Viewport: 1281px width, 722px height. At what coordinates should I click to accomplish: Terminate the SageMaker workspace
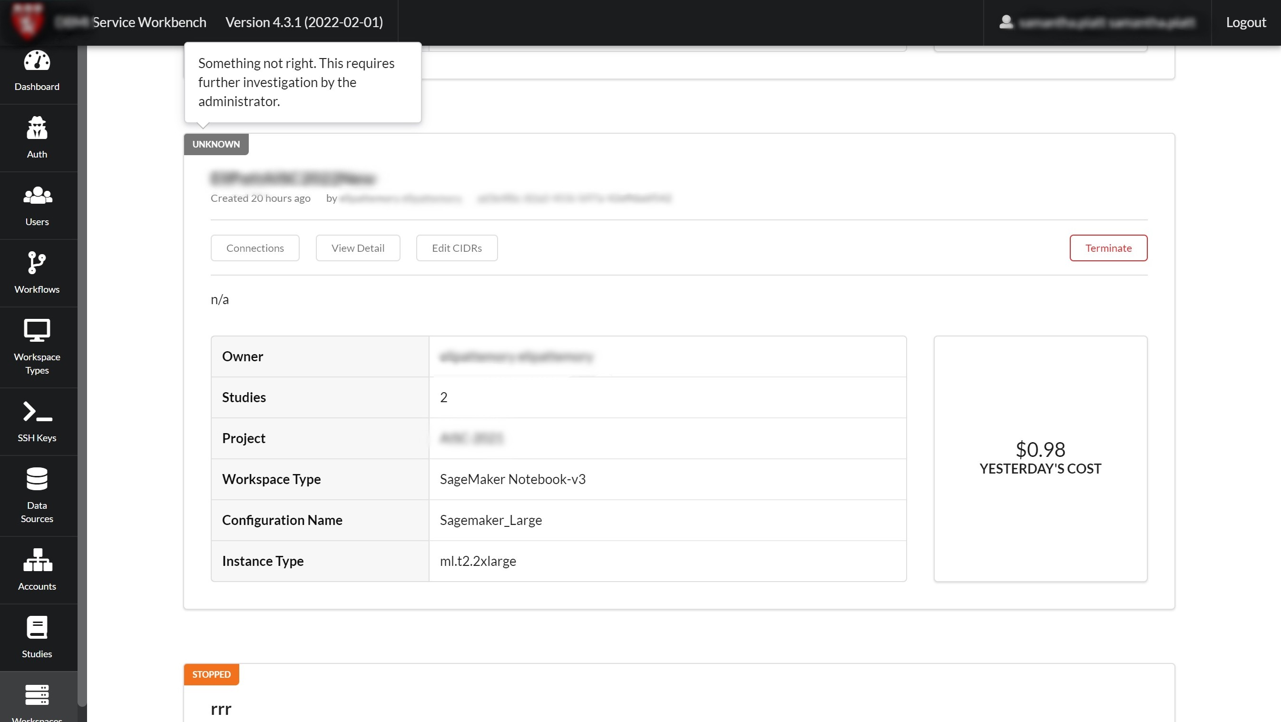(1108, 247)
